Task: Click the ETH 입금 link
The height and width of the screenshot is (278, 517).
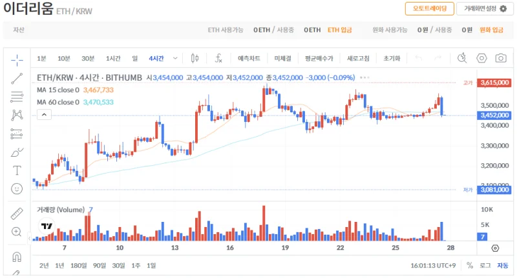Action: [340, 30]
